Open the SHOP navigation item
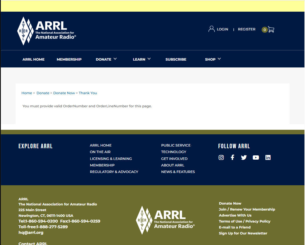 coord(210,59)
